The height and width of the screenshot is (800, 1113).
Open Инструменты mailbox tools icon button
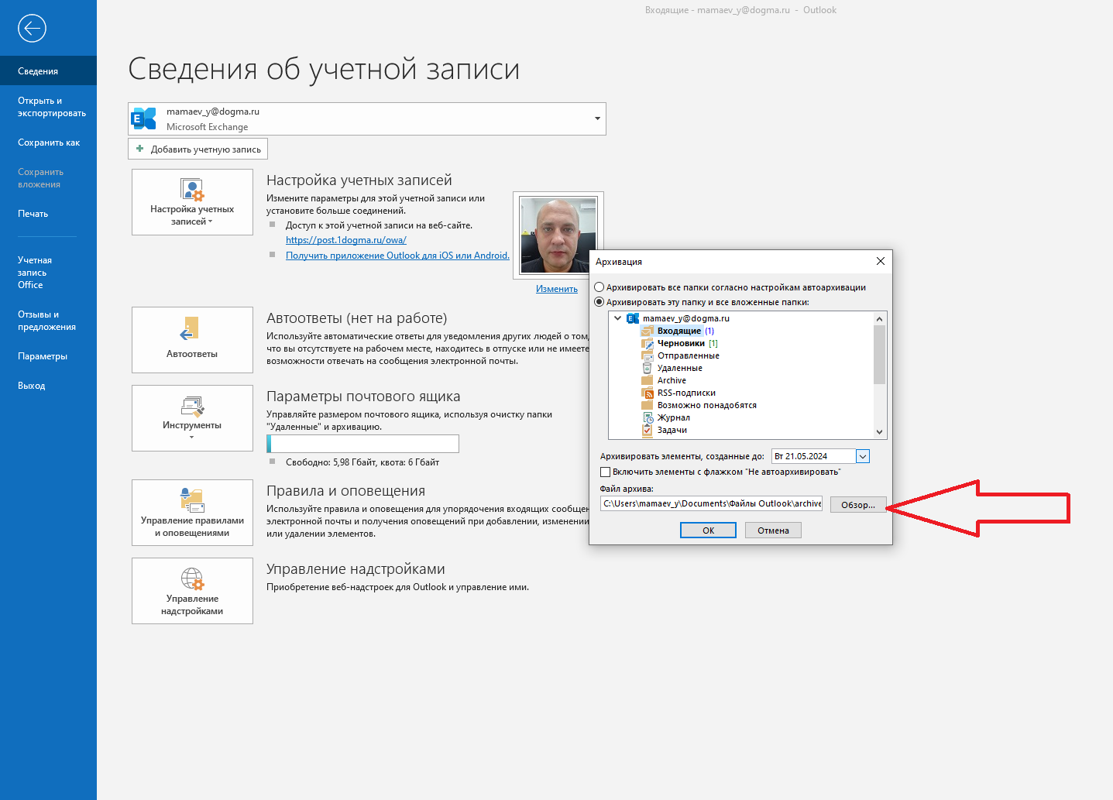point(192,417)
